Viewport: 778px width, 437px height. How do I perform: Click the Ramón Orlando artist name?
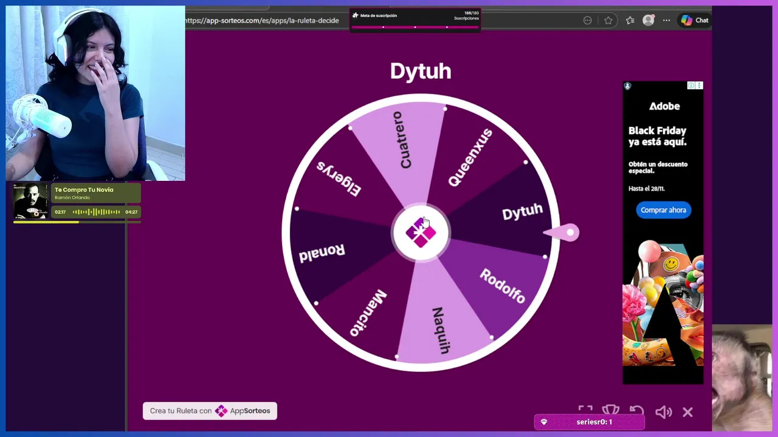click(72, 198)
